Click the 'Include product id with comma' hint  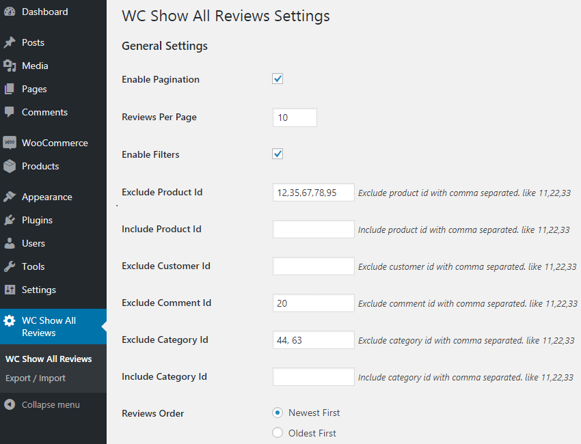[464, 230]
